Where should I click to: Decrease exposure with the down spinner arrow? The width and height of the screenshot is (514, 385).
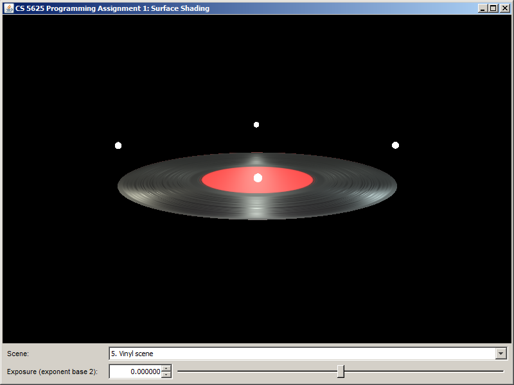[x=166, y=375]
